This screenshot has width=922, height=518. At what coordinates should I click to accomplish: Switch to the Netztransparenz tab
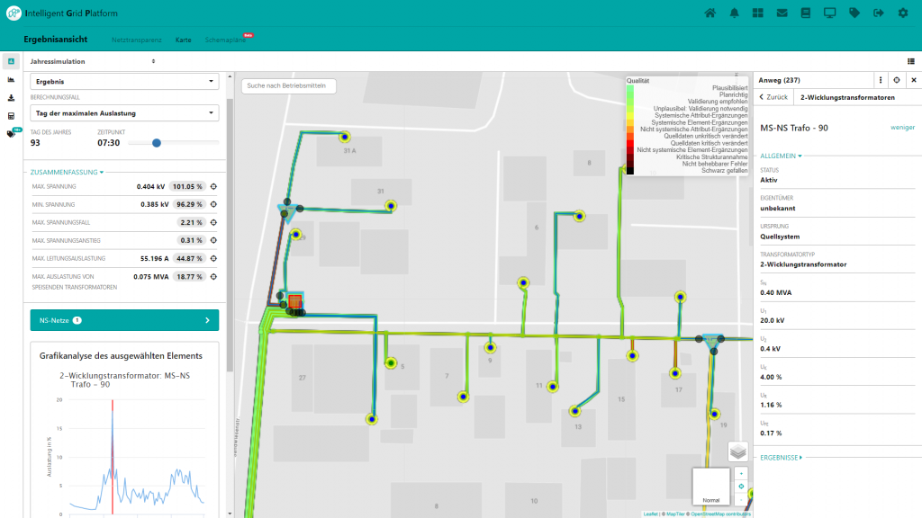(137, 40)
